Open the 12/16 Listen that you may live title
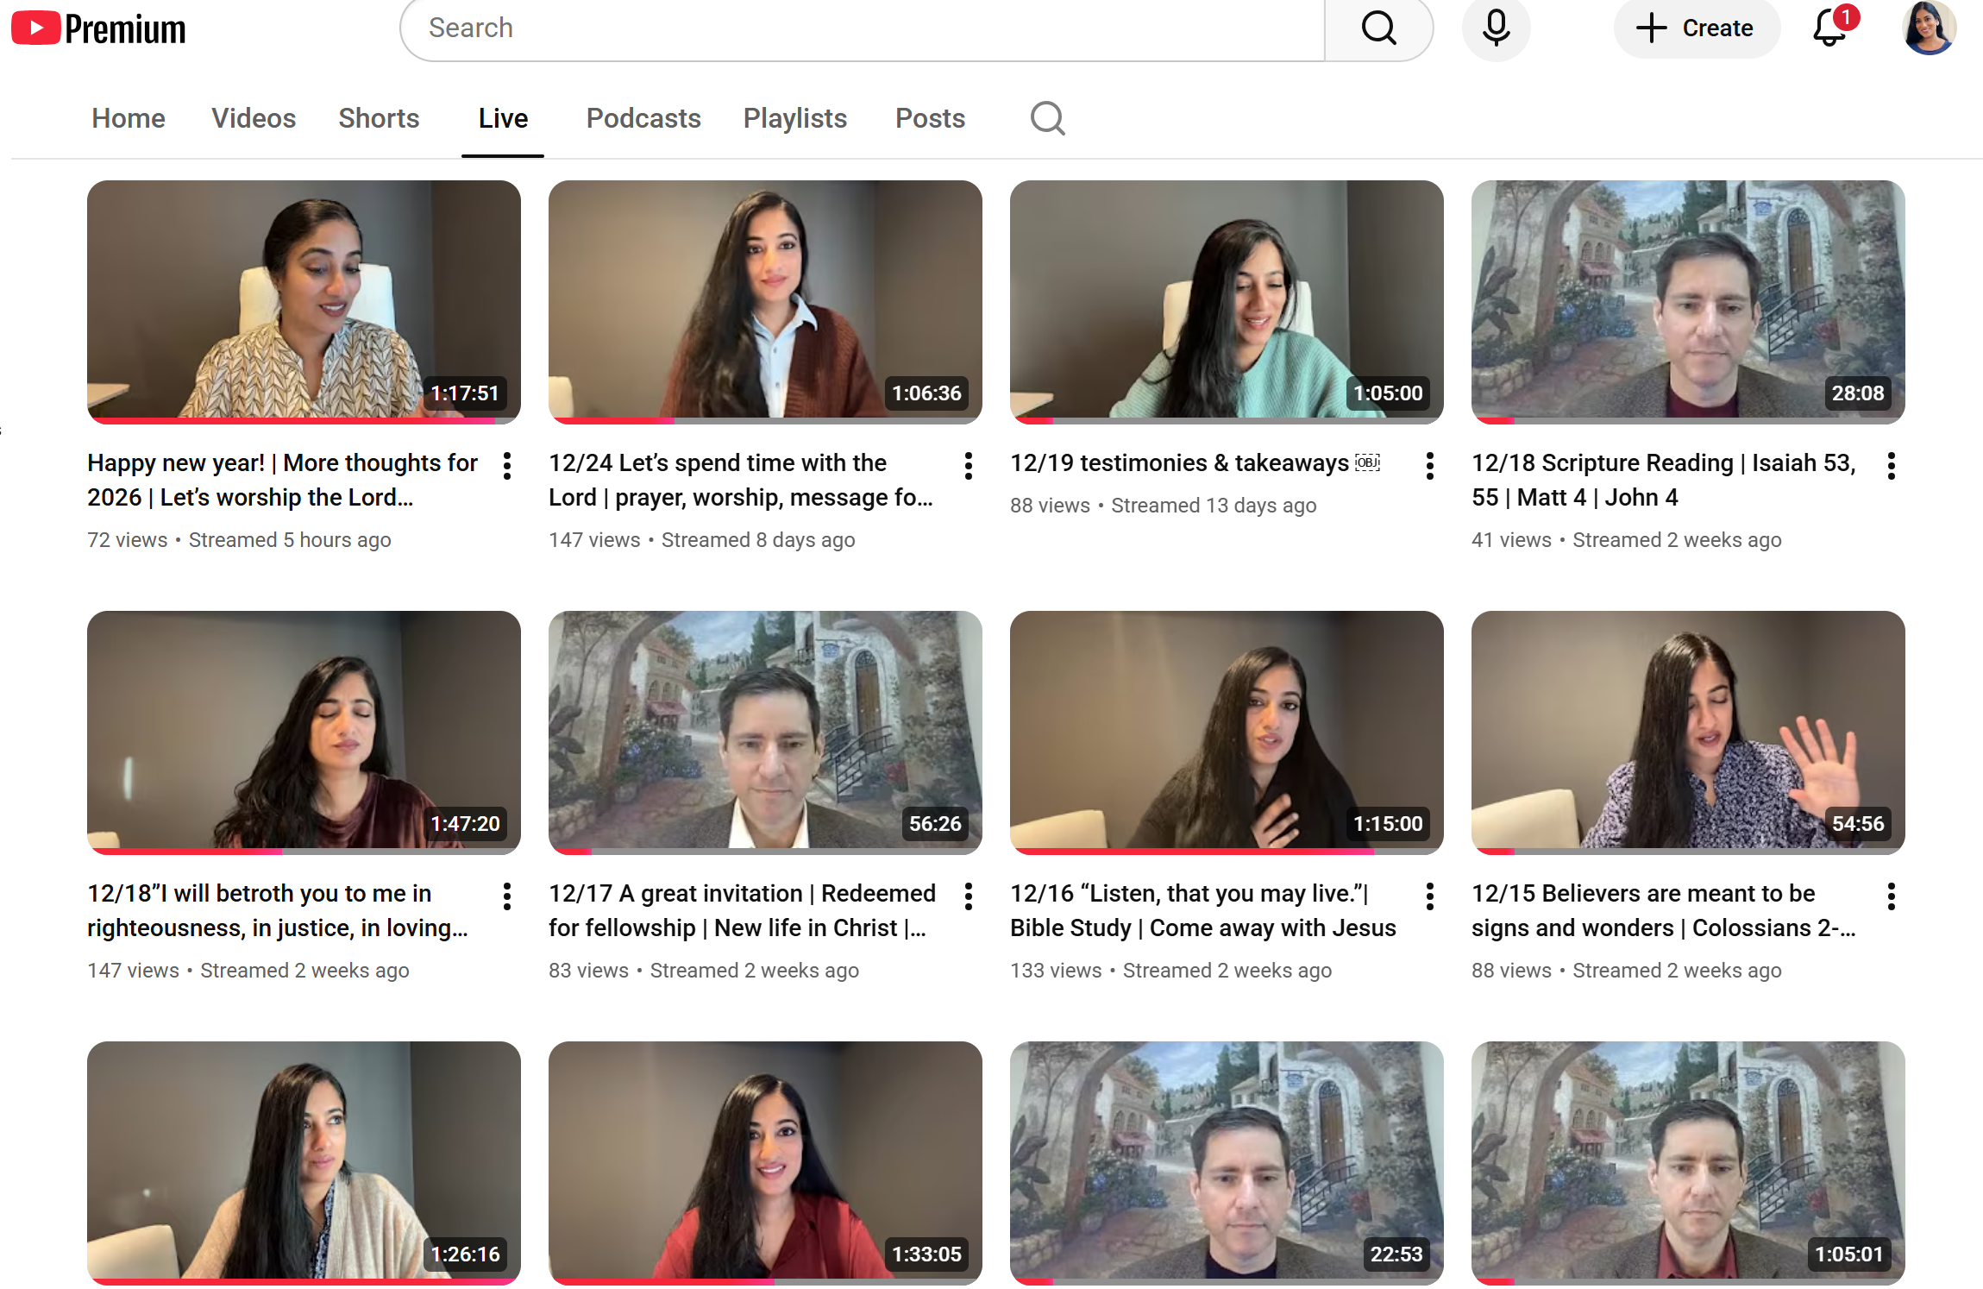 [x=1202, y=910]
